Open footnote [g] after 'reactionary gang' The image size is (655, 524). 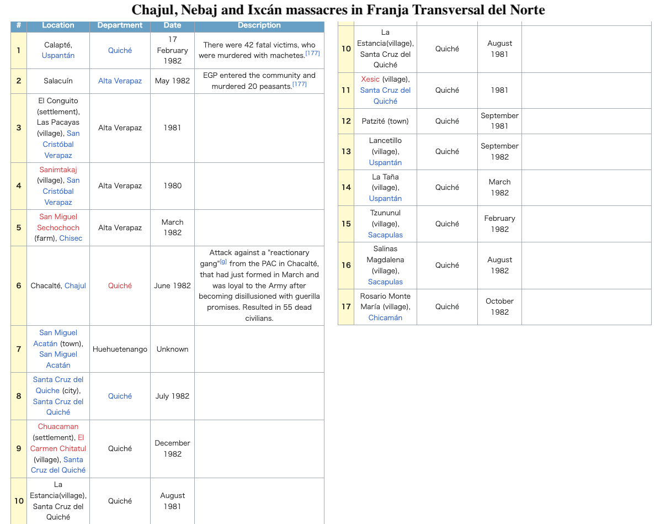pos(223,262)
